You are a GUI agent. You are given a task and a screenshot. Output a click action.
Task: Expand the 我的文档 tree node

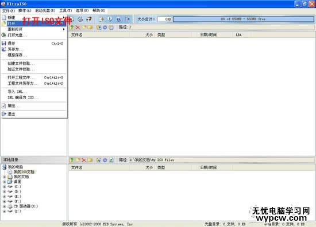tap(4, 177)
